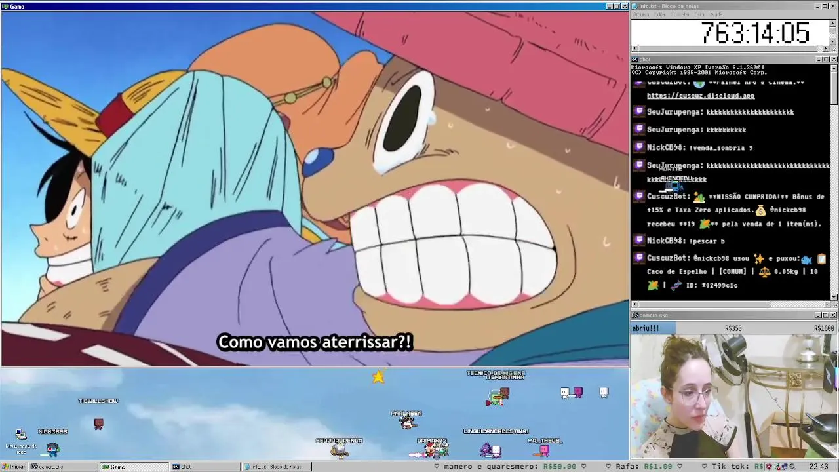Click the subtitle 'Como vamos aterrissar?!'
Image resolution: width=839 pixels, height=472 pixels.
(315, 342)
